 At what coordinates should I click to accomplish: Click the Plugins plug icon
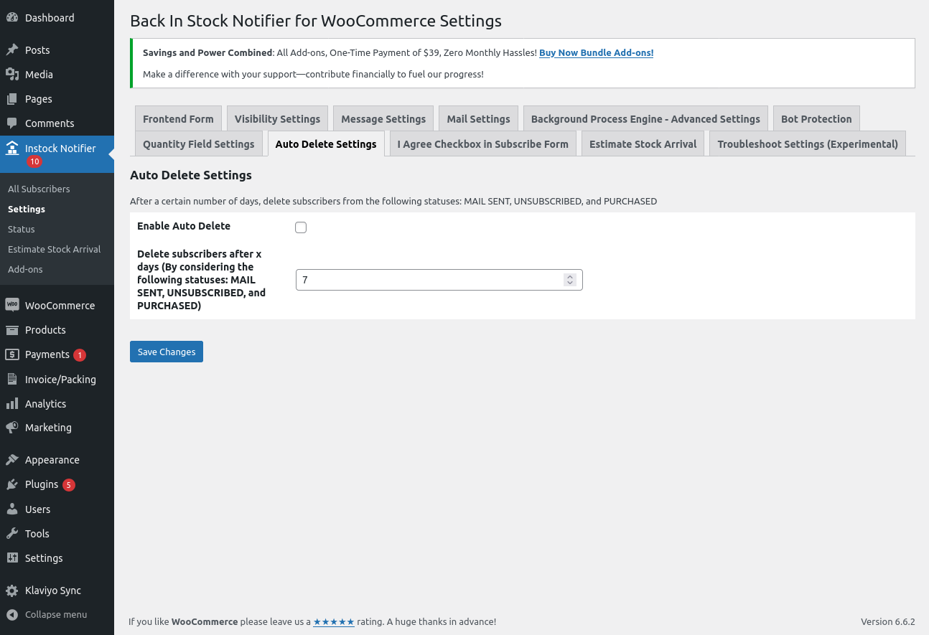click(x=12, y=484)
